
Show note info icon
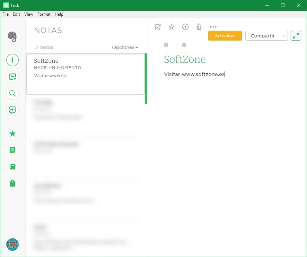185,27
